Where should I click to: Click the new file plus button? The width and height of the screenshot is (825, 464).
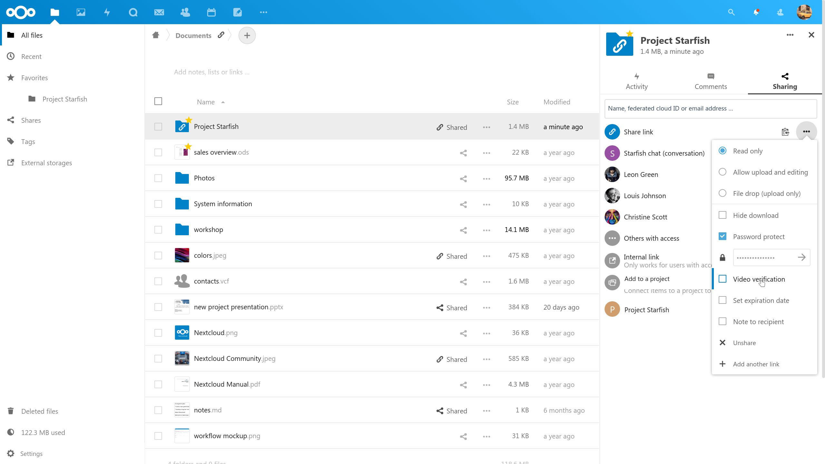tap(247, 35)
